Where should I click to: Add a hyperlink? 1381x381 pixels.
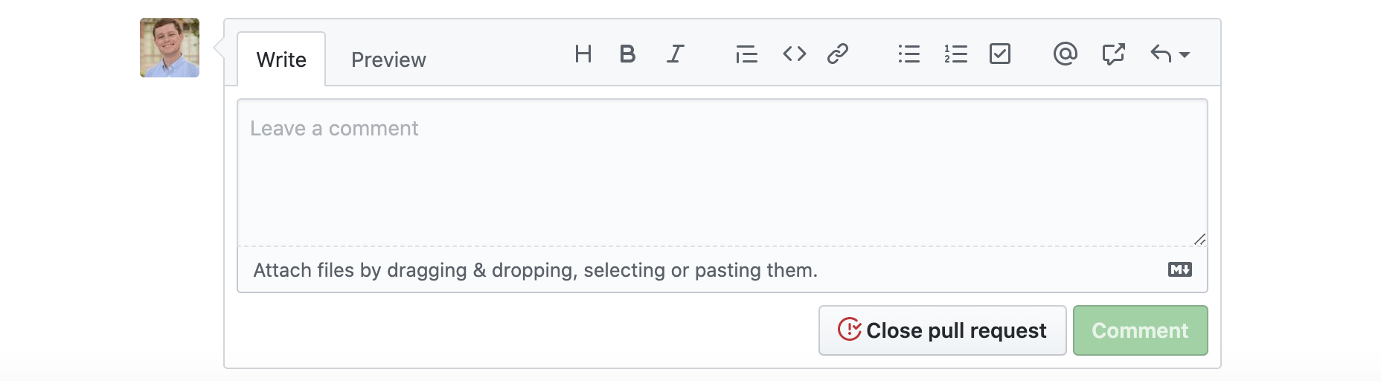[x=838, y=54]
